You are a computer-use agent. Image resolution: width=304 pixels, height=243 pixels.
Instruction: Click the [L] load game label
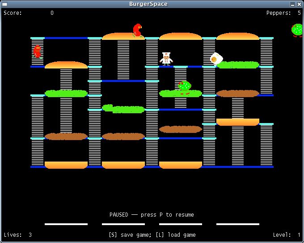(176, 235)
